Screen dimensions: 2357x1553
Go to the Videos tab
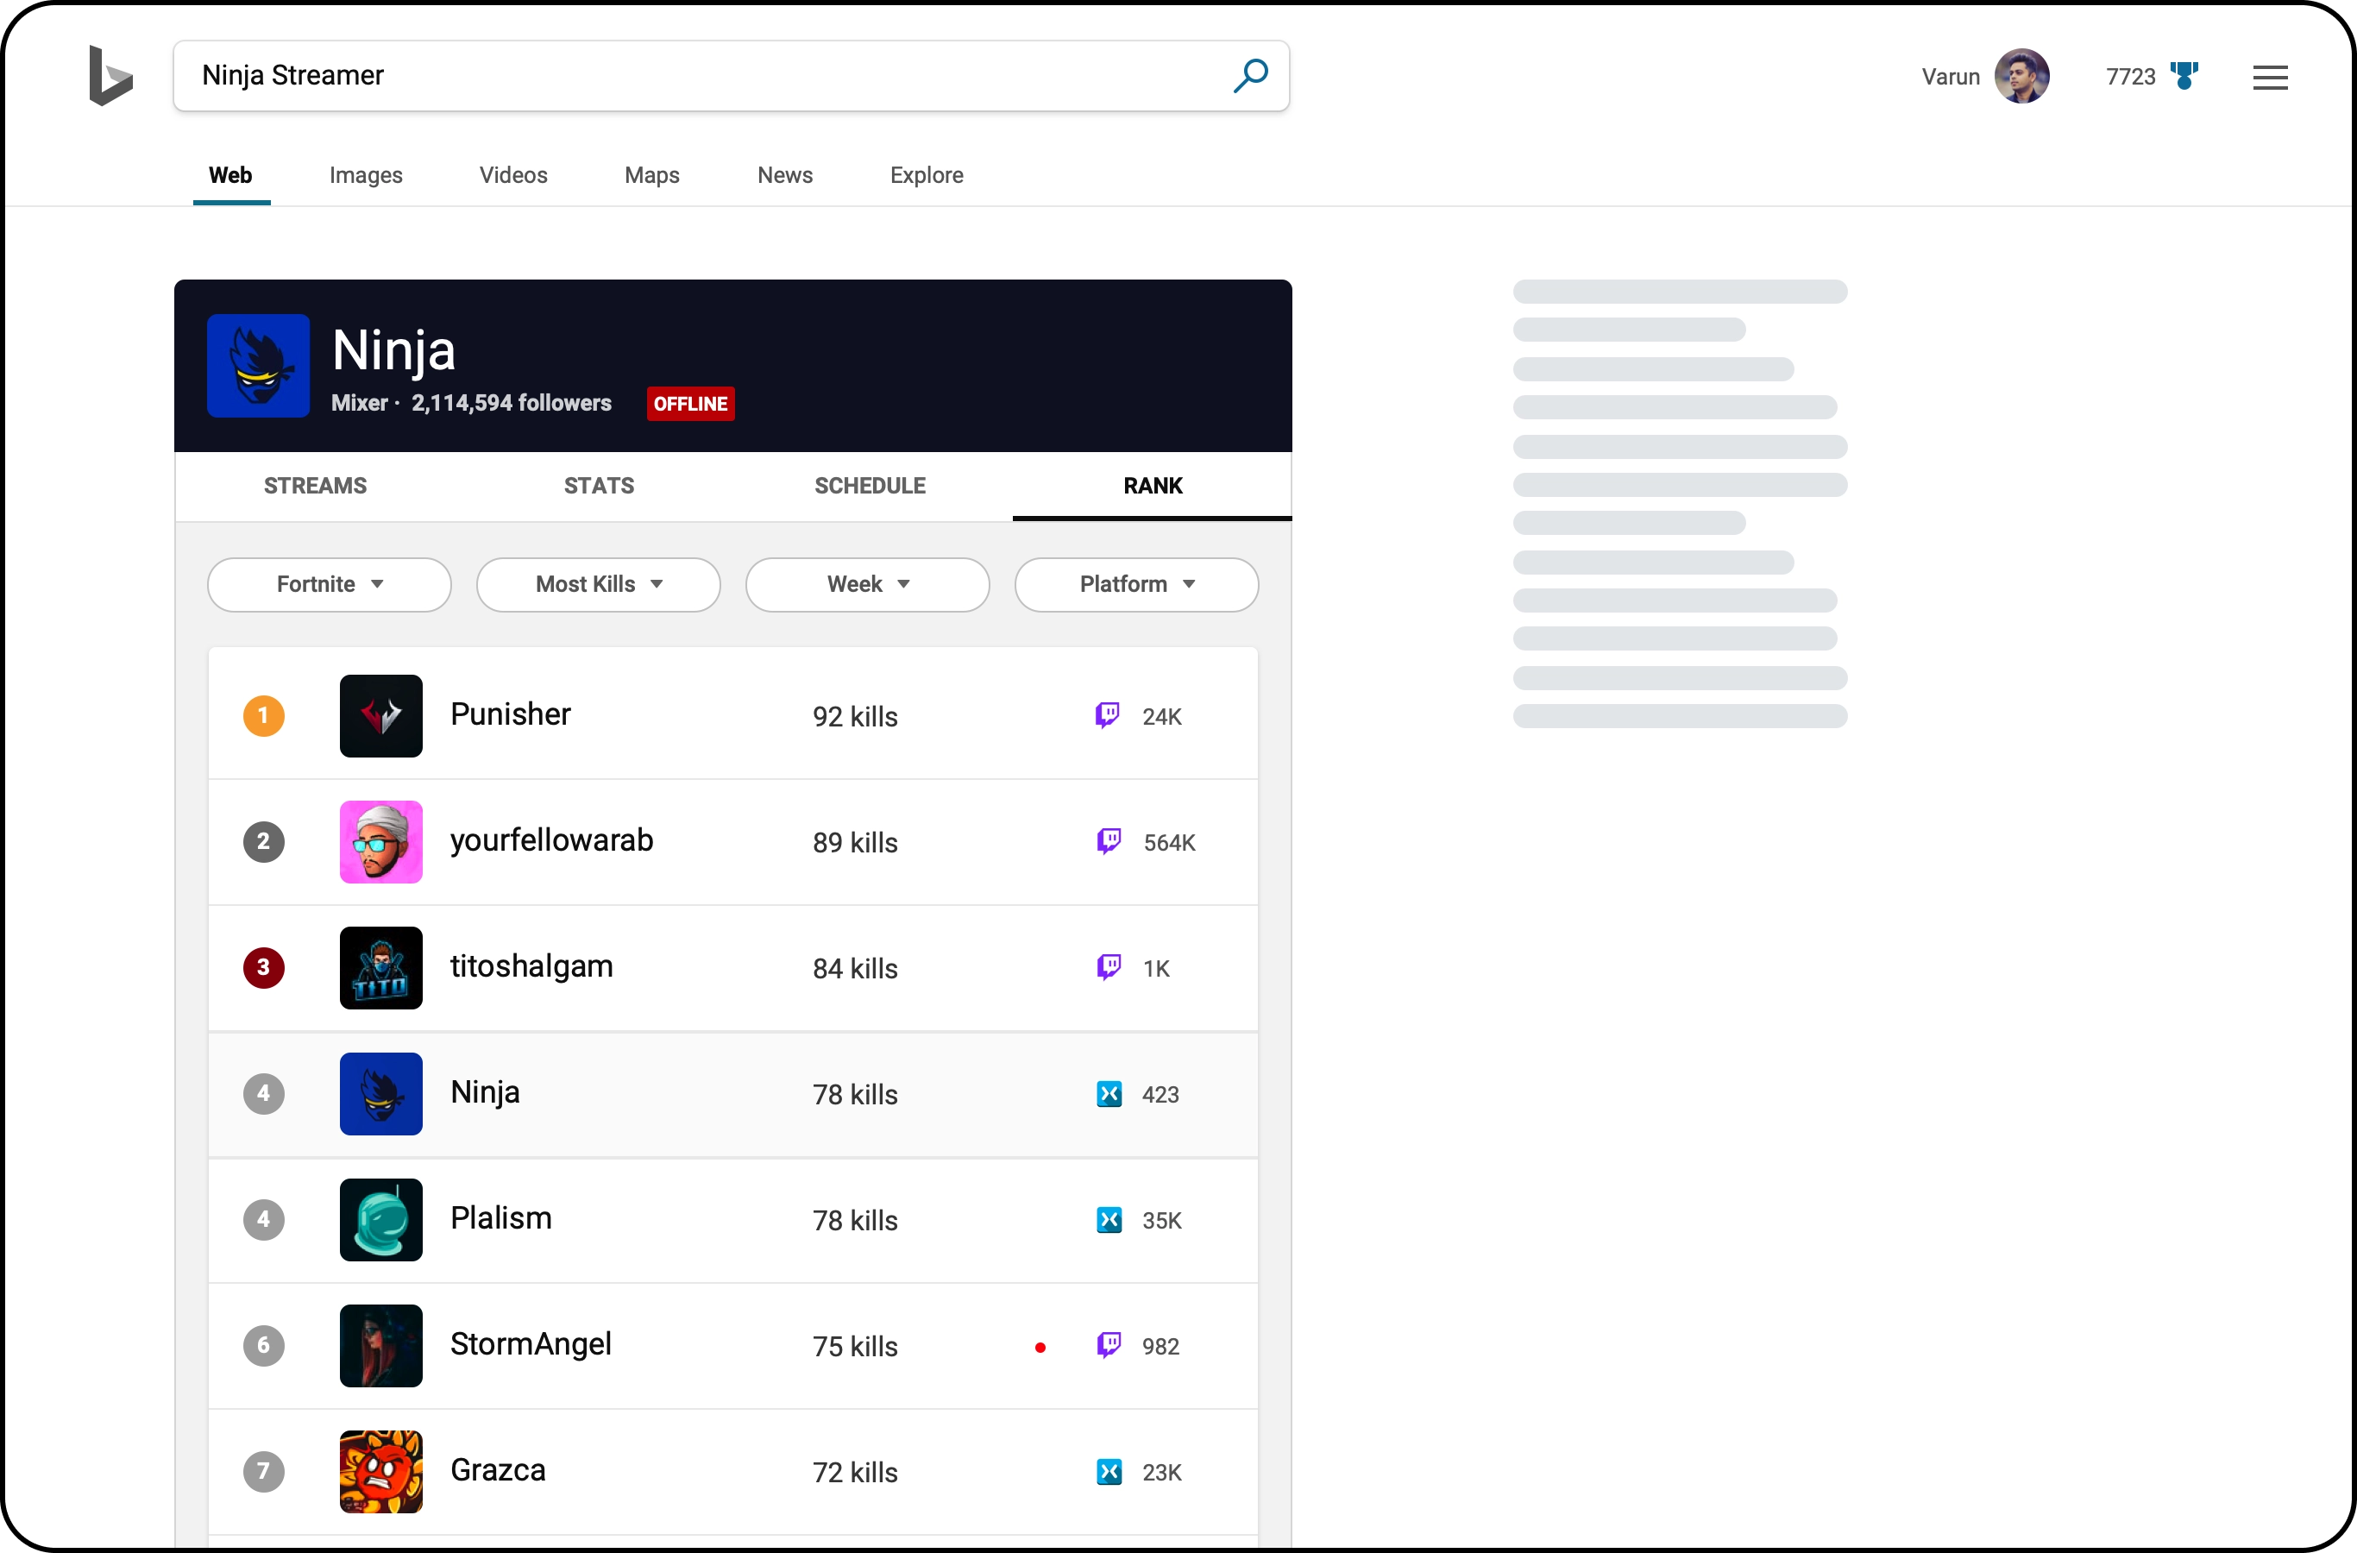tap(513, 175)
